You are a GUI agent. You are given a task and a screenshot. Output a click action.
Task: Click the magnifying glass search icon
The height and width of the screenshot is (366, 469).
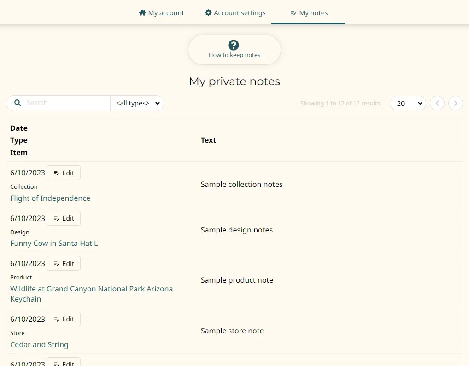18,103
